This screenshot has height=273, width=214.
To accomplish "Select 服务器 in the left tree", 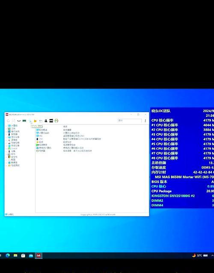I will pos(13,134).
